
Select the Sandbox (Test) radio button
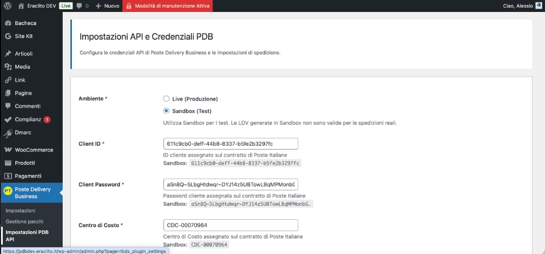click(167, 111)
